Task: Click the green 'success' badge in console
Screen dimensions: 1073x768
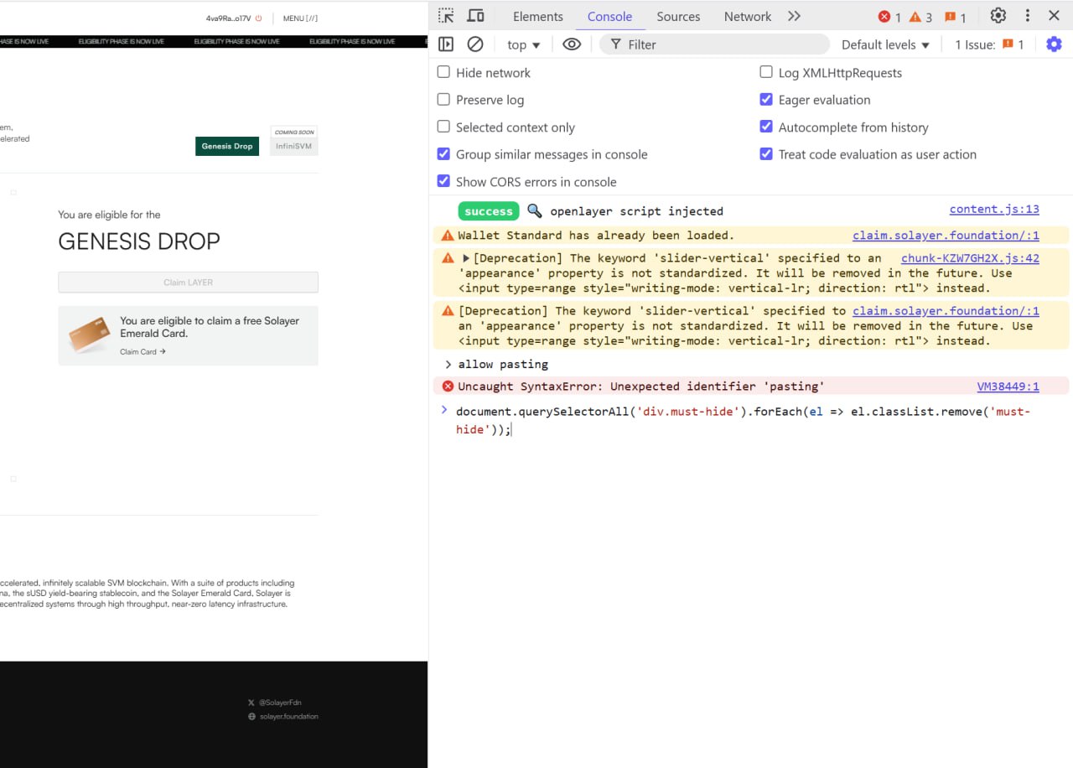Action: coord(489,211)
